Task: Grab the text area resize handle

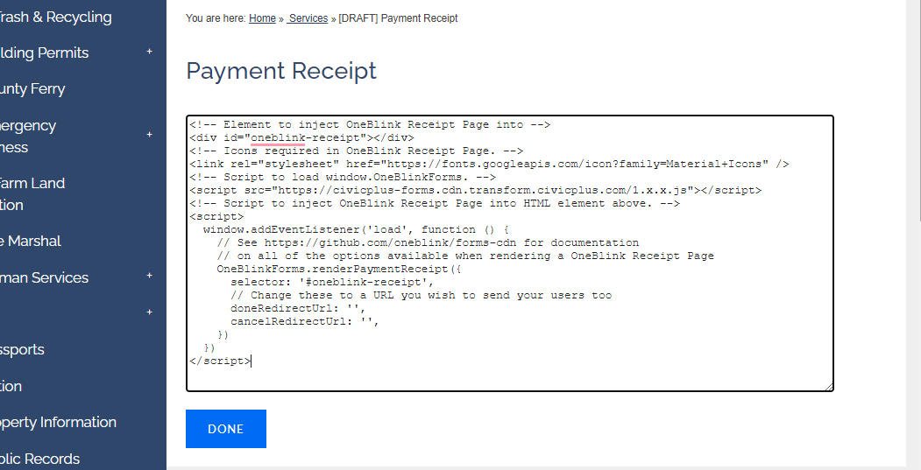Action: 829,387
